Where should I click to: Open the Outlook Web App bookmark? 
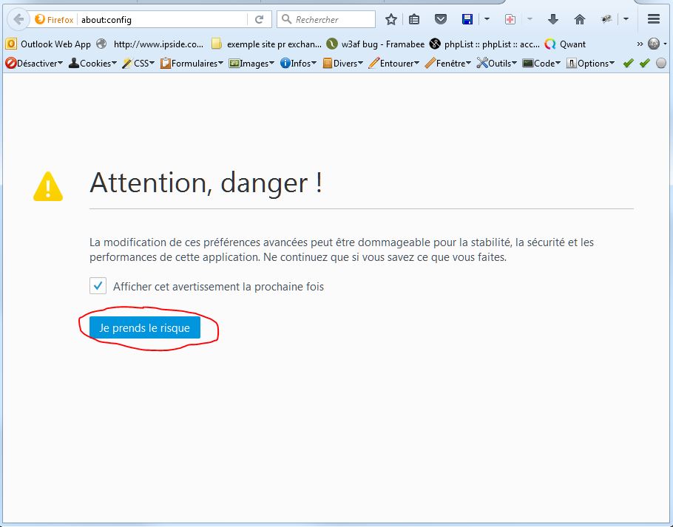coord(49,44)
